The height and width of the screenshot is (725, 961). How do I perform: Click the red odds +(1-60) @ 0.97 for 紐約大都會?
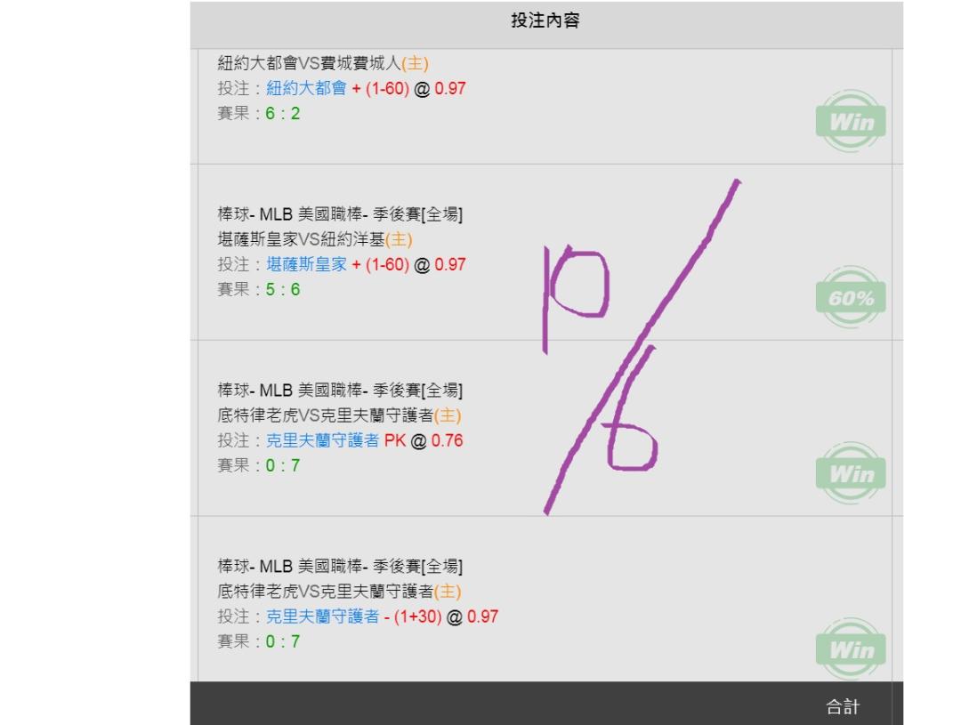(x=408, y=88)
